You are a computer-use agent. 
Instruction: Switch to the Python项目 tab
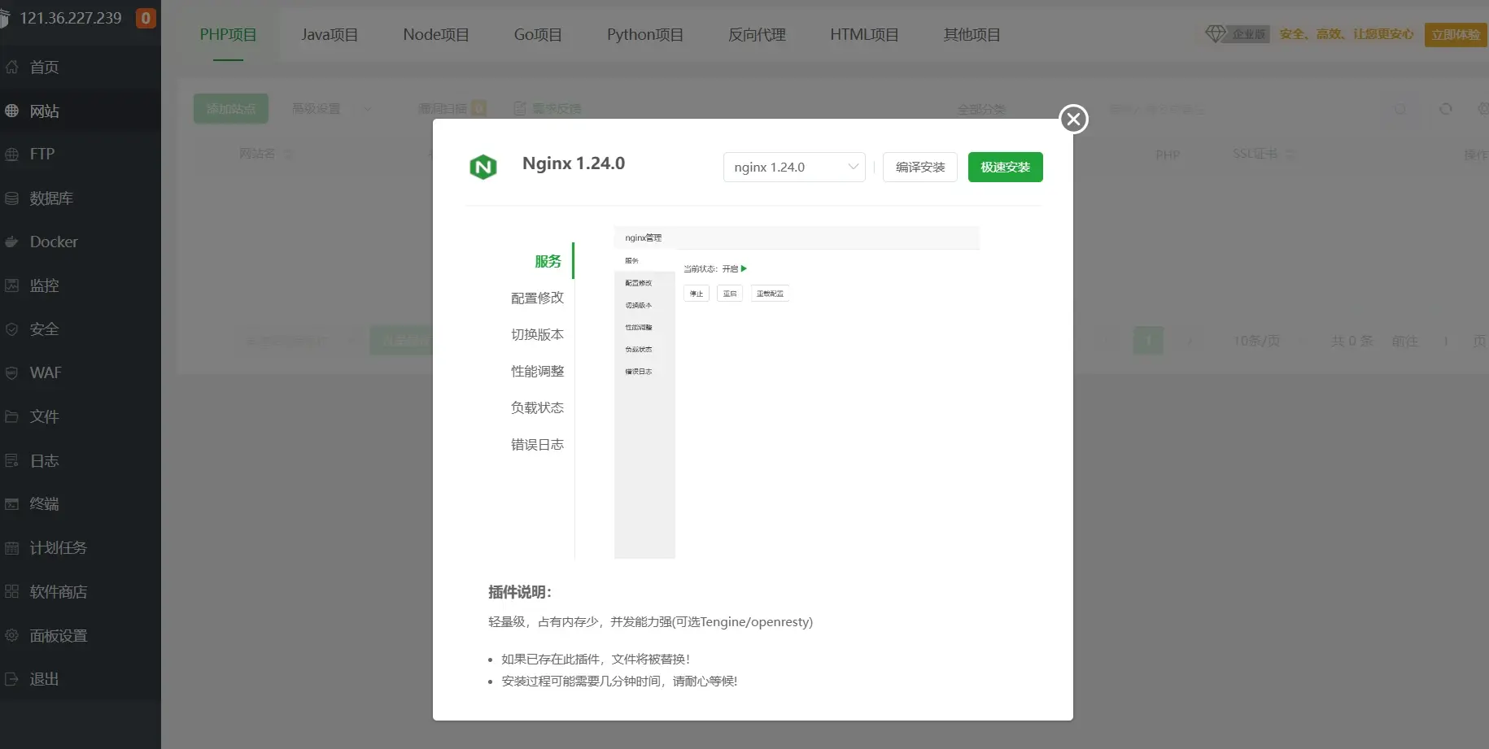pos(645,35)
